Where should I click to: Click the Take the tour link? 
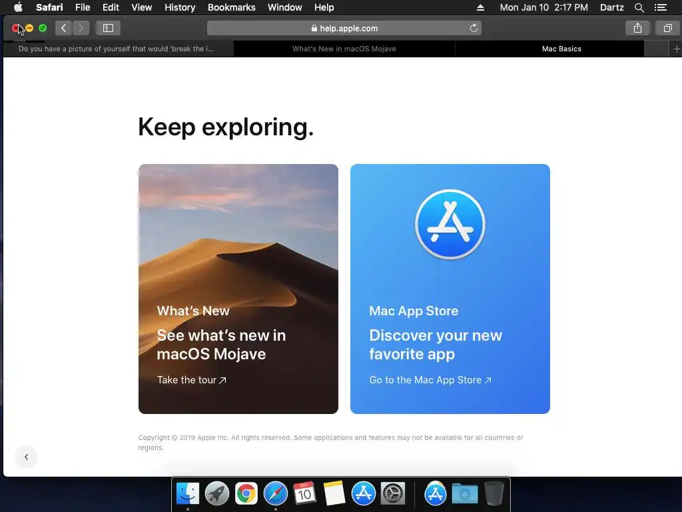pyautogui.click(x=191, y=380)
